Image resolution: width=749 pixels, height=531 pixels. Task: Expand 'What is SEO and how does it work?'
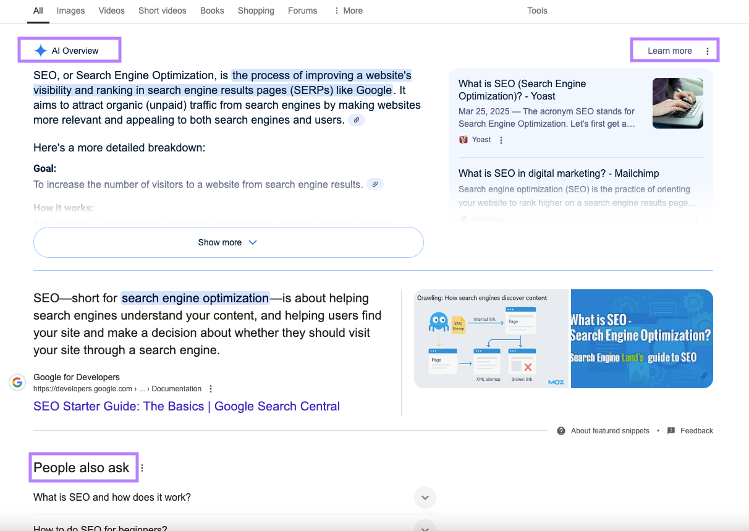tap(425, 497)
